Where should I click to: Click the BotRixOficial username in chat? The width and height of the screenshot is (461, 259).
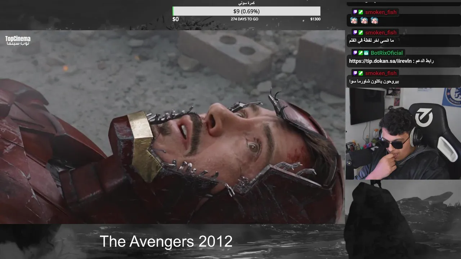387,53
